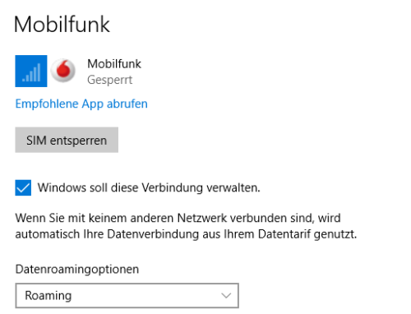Click the red Vodafone carrier logo

tap(63, 71)
